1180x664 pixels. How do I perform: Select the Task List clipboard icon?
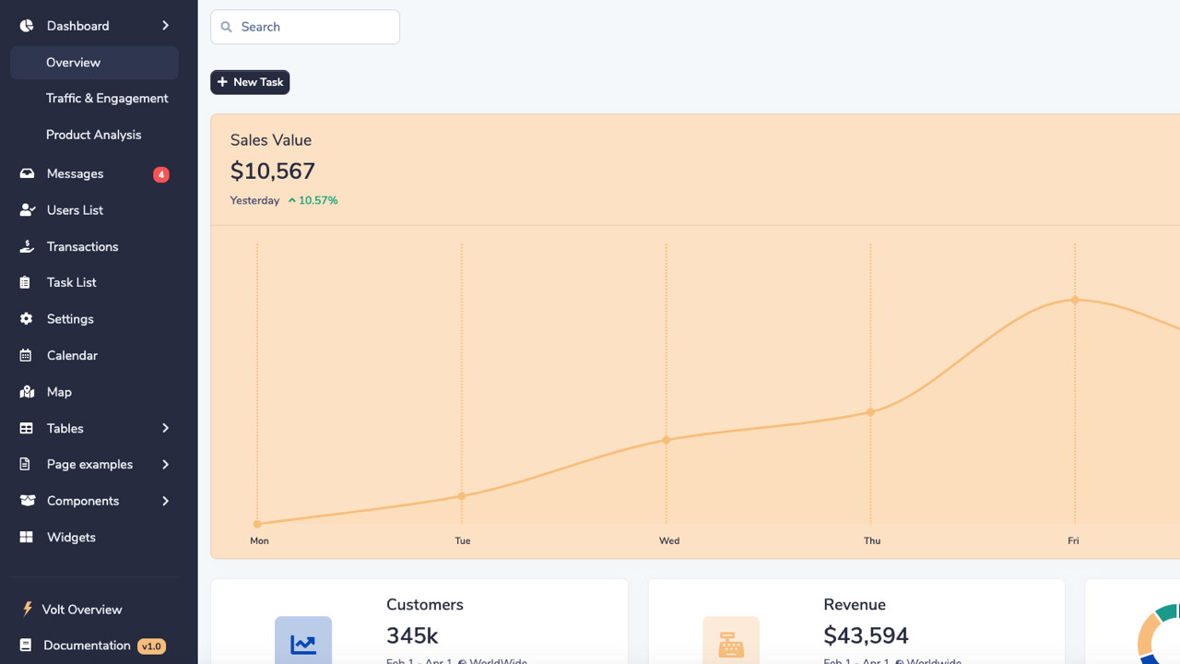click(x=26, y=282)
